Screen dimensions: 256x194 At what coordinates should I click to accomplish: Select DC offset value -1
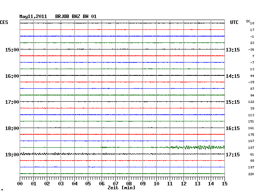(x=252, y=37)
